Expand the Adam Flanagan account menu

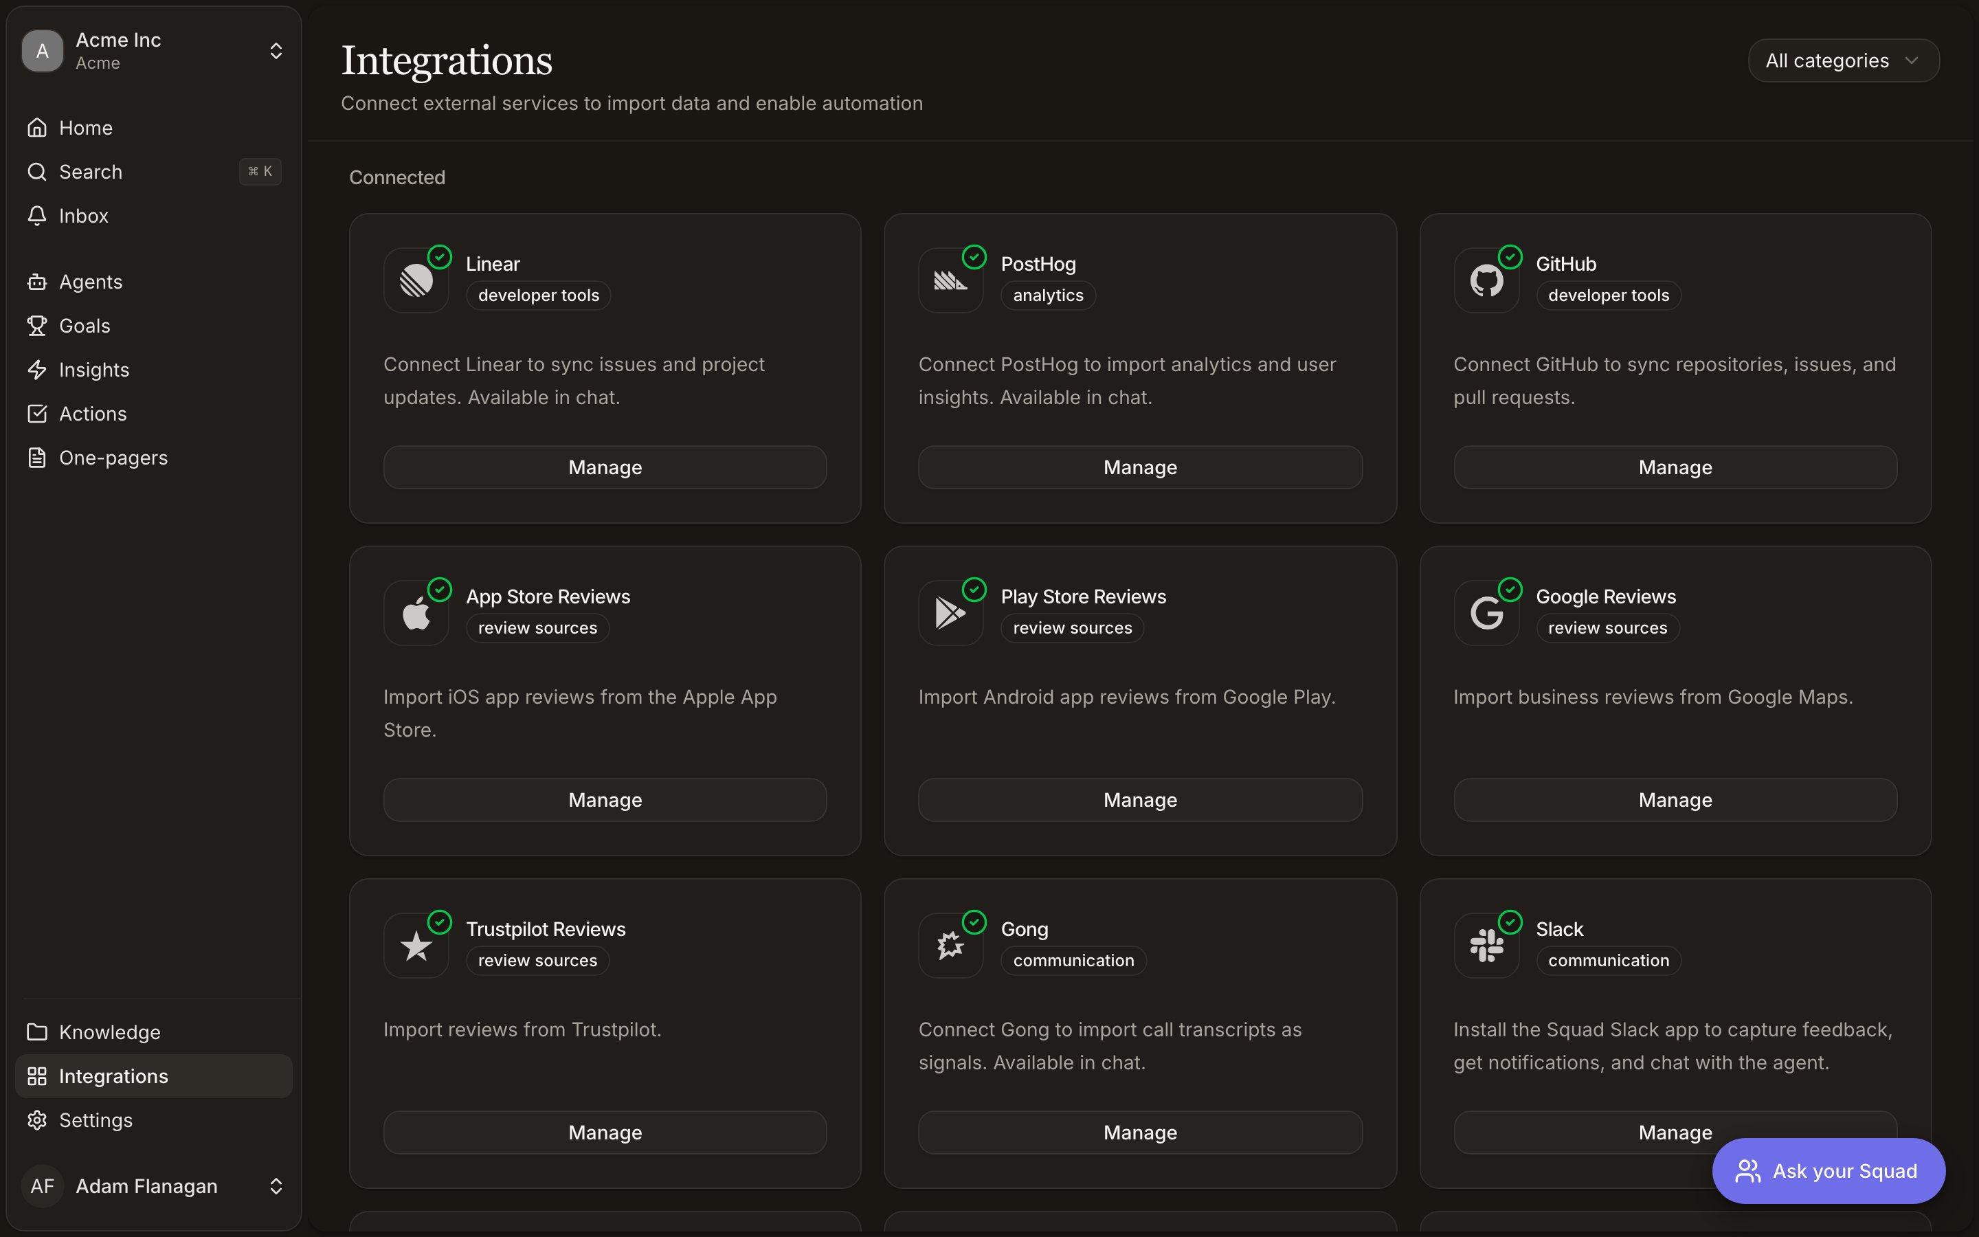pos(276,1186)
